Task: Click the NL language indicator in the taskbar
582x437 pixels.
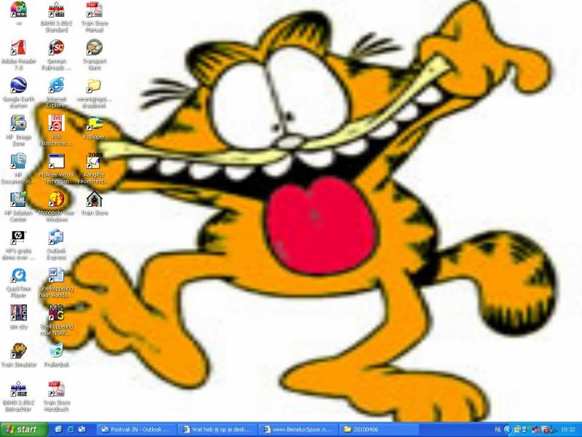Action: tap(498, 430)
